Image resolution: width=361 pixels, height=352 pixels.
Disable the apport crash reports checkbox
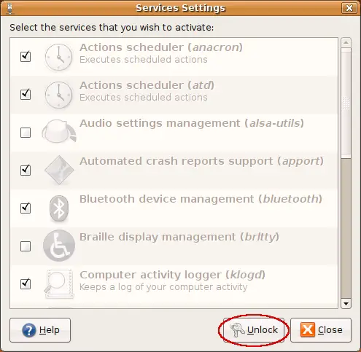click(26, 170)
